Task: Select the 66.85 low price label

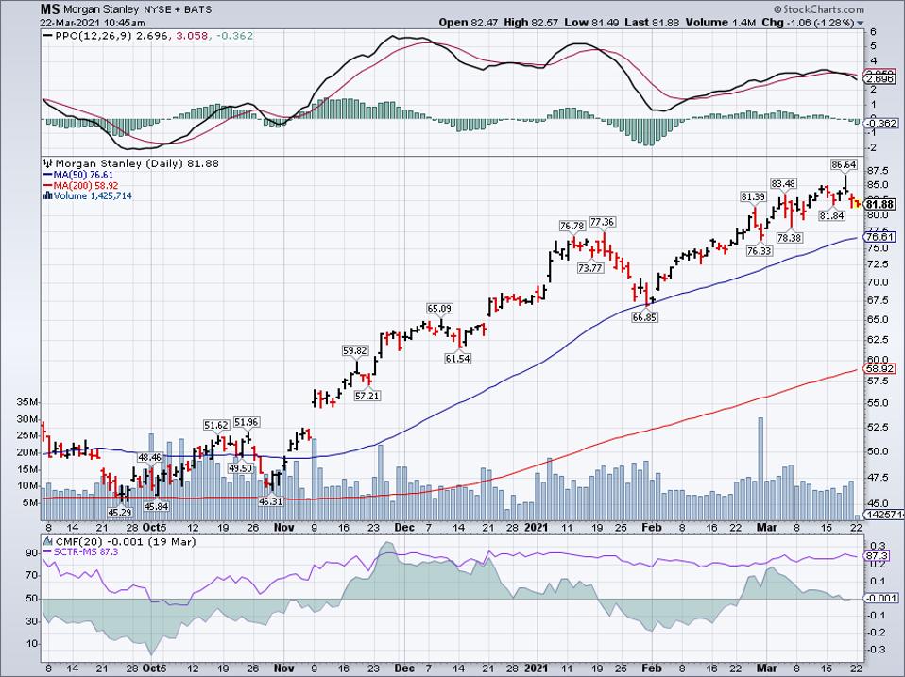Action: tap(643, 318)
